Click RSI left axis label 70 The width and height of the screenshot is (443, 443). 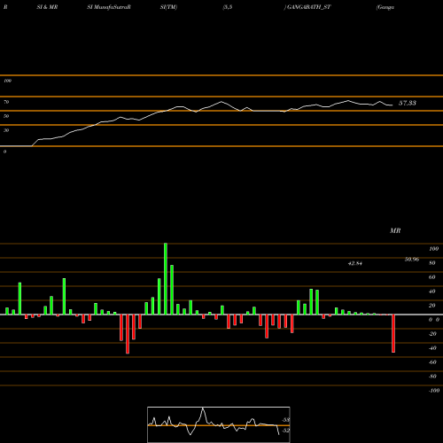tap(6, 102)
